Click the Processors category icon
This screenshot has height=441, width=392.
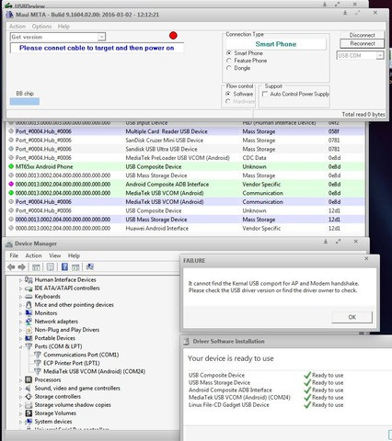29,379
